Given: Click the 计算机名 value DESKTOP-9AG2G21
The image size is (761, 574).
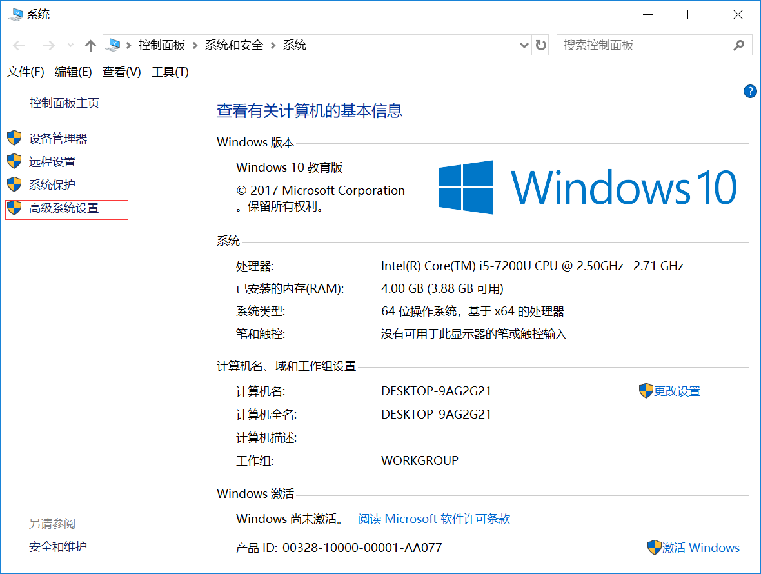Looking at the screenshot, I should (436, 391).
